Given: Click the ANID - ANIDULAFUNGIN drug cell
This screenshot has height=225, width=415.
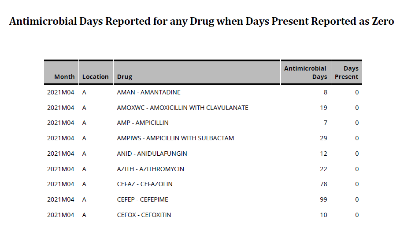Looking at the screenshot, I should coord(152,154).
